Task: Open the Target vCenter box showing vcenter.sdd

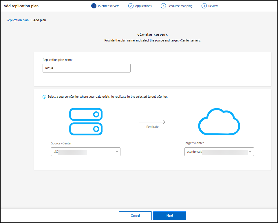Action: 216,152
